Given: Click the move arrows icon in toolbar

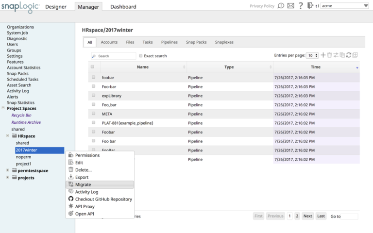Looking at the screenshot, I should click(336, 55).
